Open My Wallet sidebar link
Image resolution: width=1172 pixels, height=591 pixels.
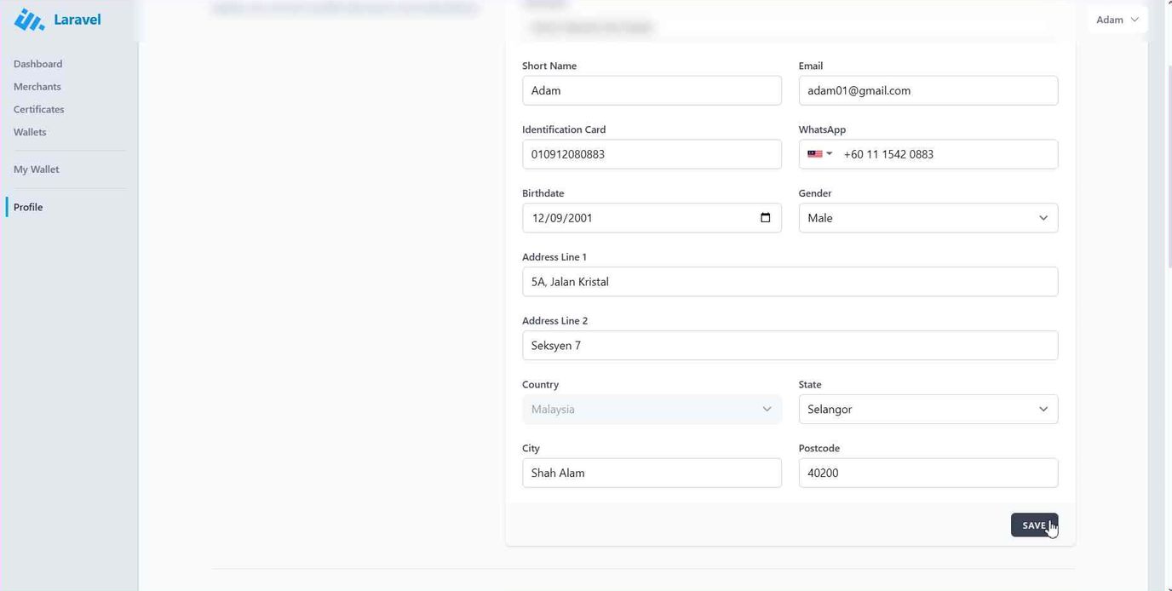point(36,169)
